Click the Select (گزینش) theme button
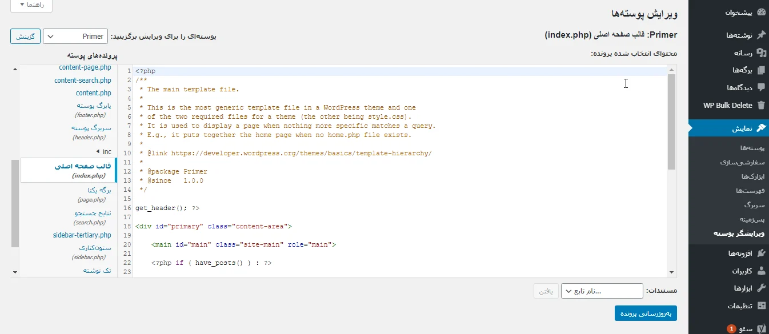 [25, 37]
